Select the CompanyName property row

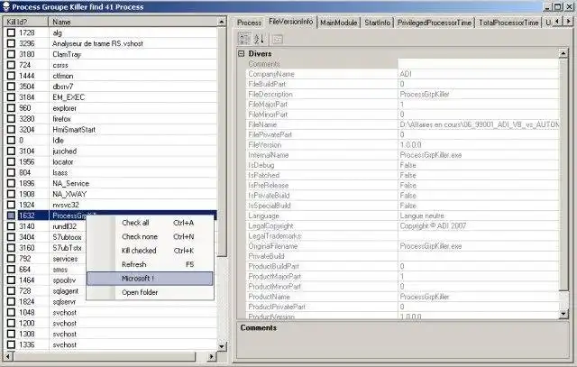click(x=402, y=74)
